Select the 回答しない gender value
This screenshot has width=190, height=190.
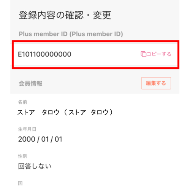35,166
